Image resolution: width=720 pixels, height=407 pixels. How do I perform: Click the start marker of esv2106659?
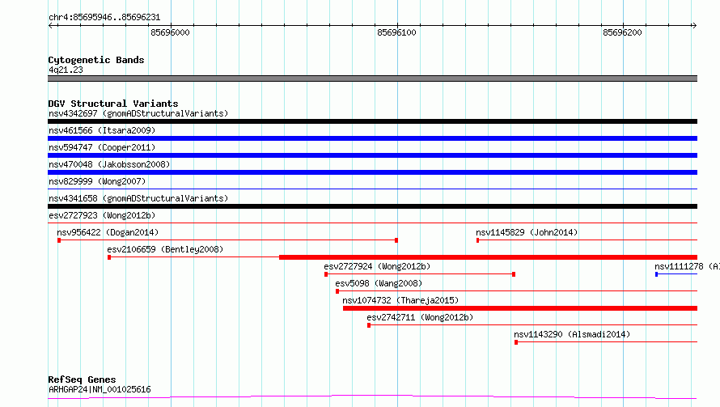(x=109, y=257)
